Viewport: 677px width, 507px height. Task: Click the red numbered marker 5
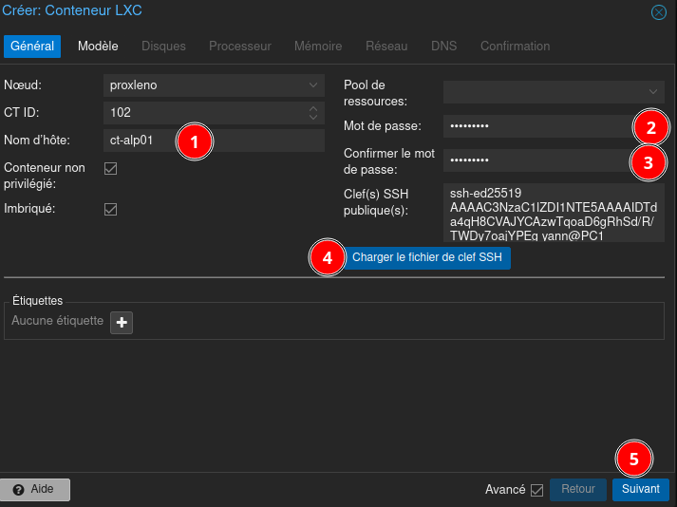coord(633,460)
